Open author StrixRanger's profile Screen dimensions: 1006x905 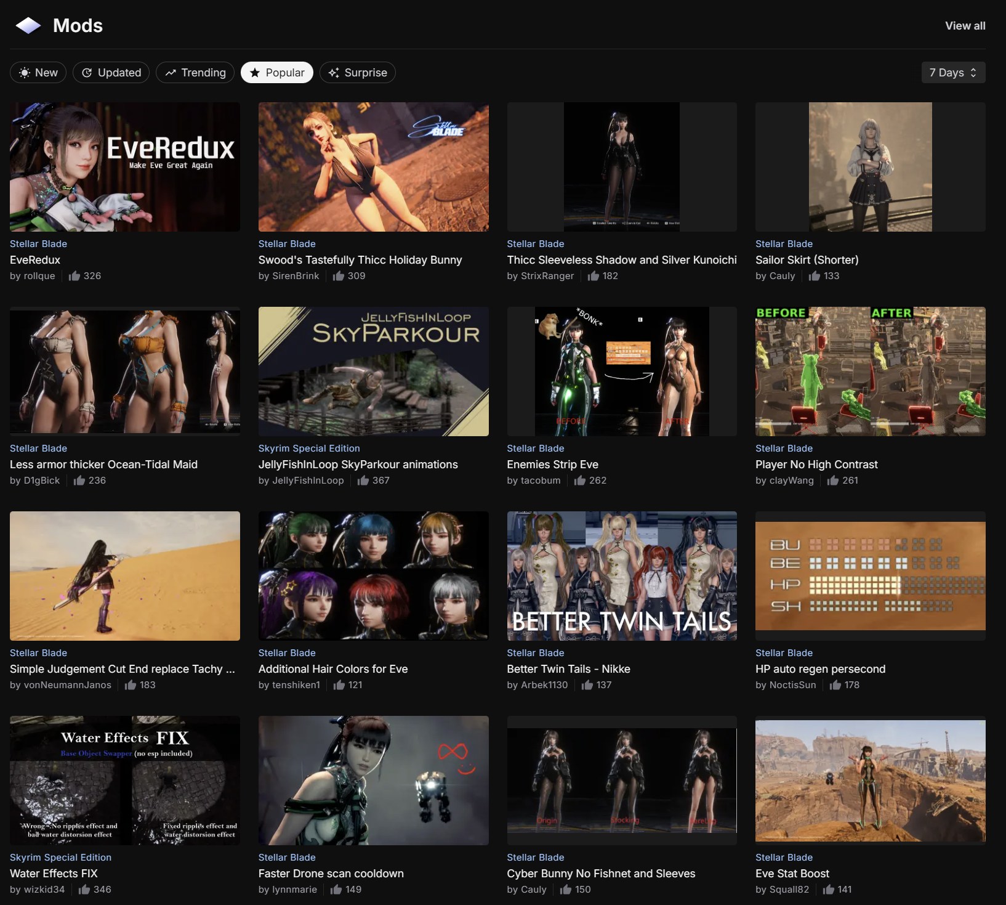tap(547, 276)
